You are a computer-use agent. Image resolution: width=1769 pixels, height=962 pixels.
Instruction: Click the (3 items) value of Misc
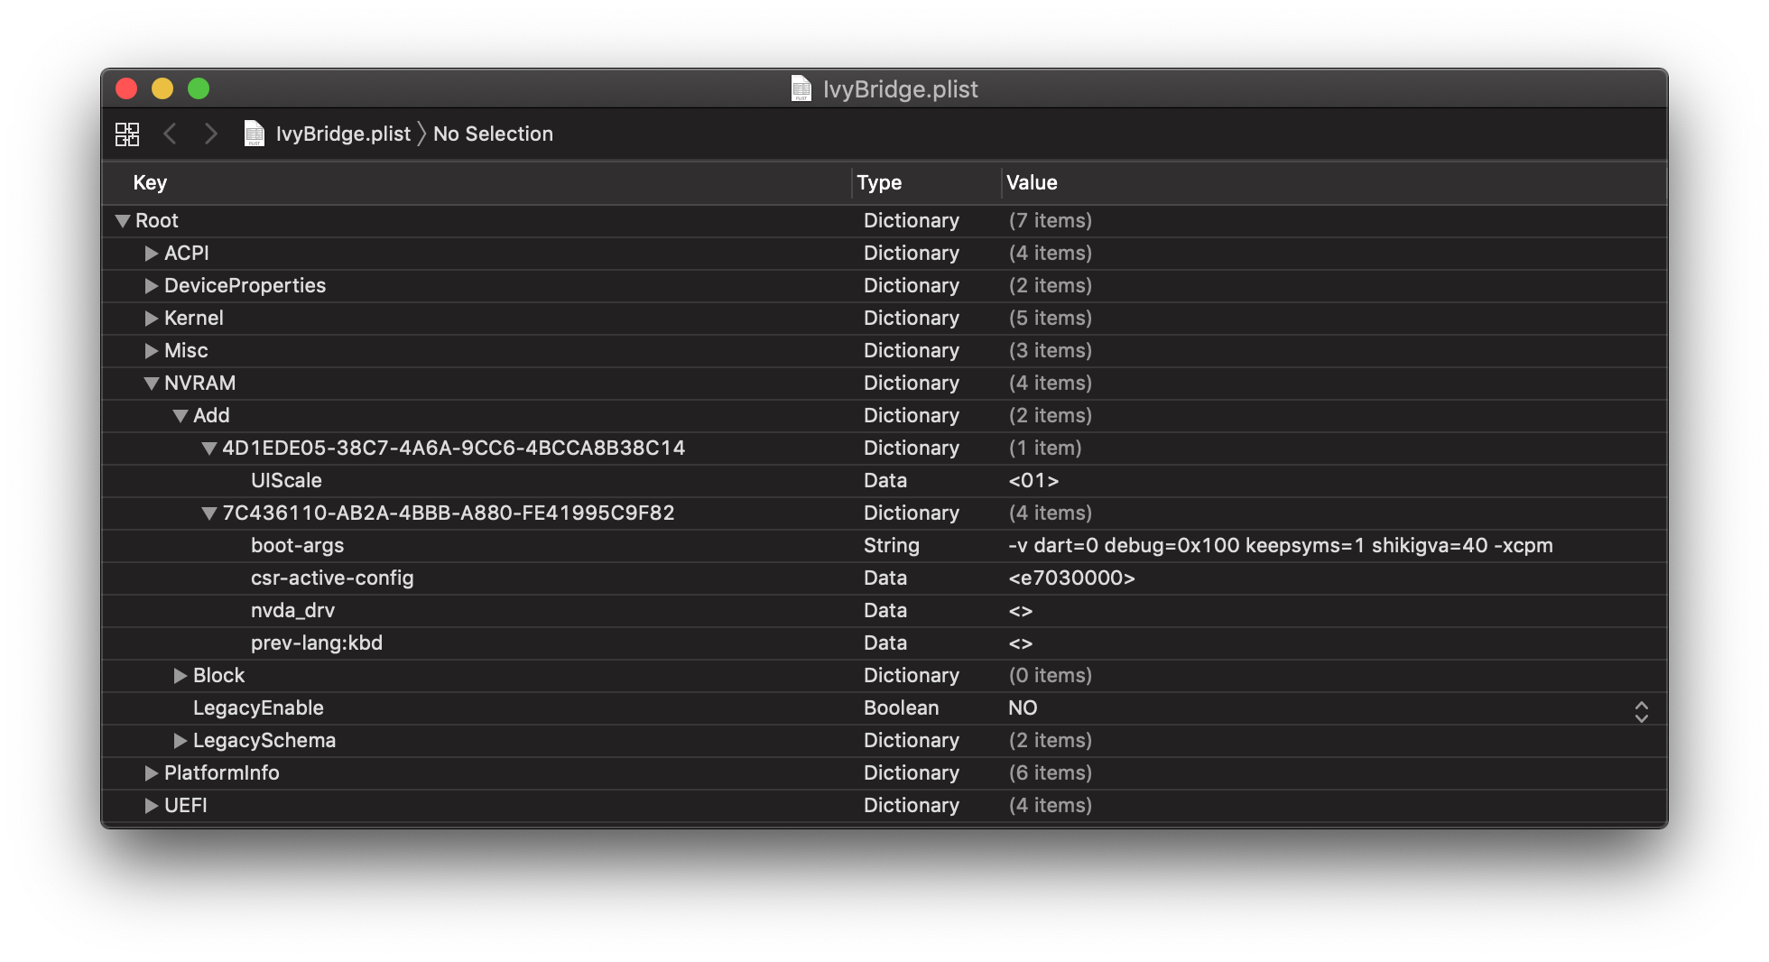1051,351
